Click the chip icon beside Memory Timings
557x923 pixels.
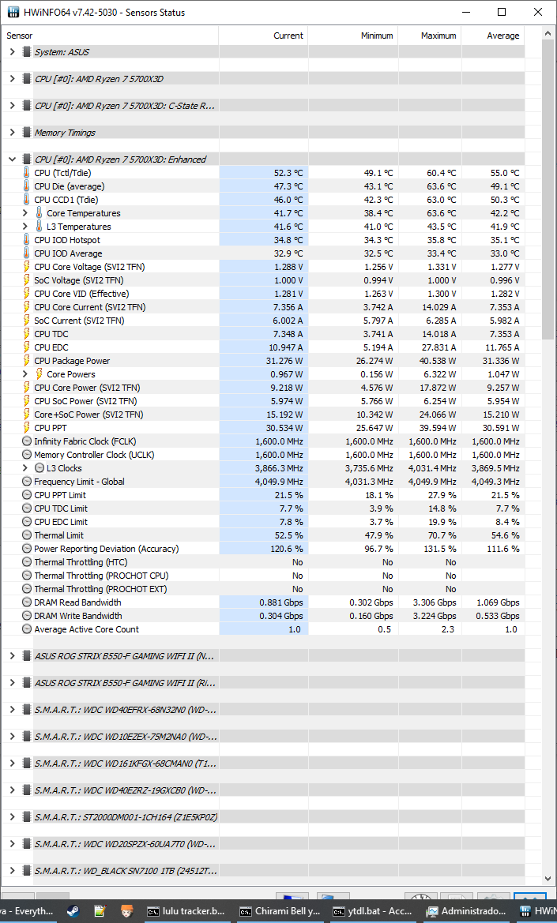pos(27,133)
